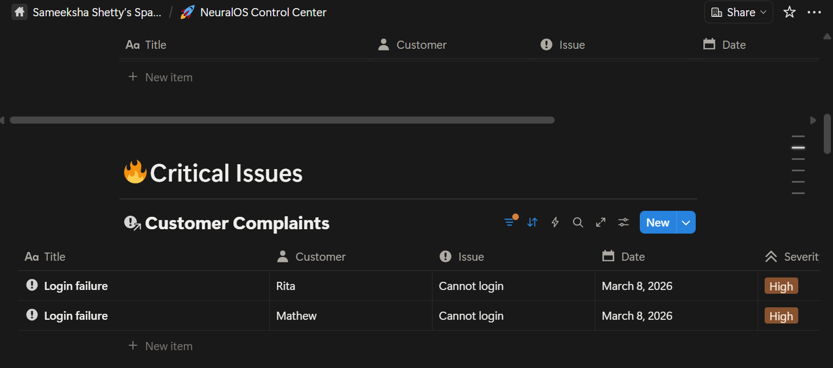Click the horizontal scrollbar of upper table
The width and height of the screenshot is (833, 368).
[282, 120]
